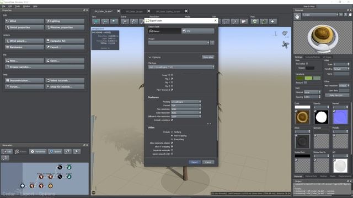This screenshot has height=198, width=353.
Task: Toggle the Flip Y checkbox
Action: (x=172, y=82)
